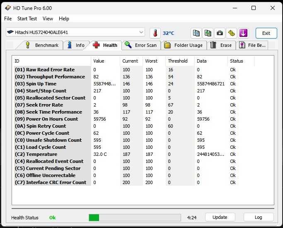This screenshot has width=283, height=228.
Task: Click the temperature thermometer icon
Action: pos(155,33)
